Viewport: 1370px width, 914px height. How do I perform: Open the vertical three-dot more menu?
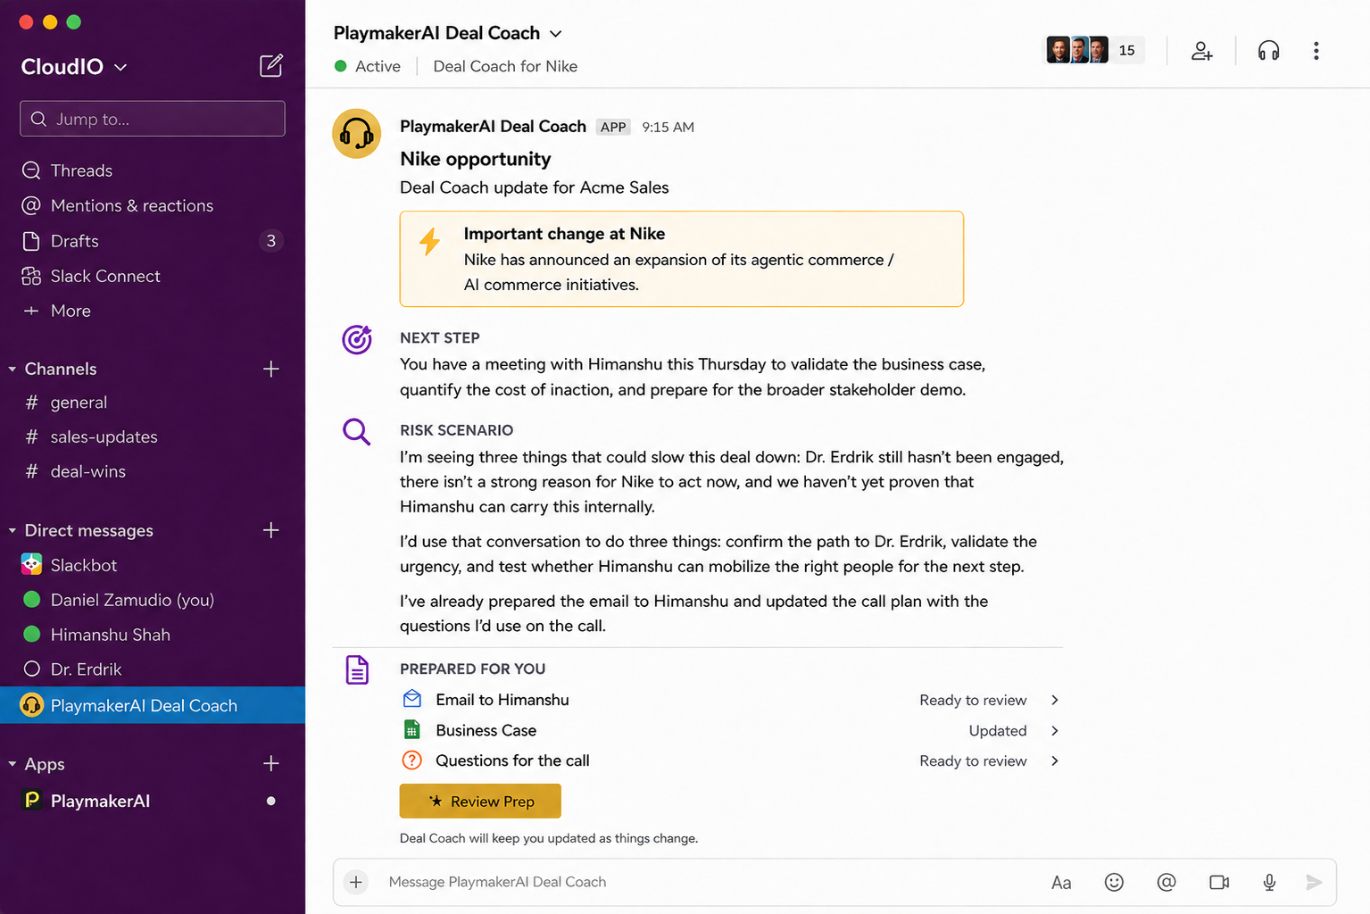point(1316,51)
